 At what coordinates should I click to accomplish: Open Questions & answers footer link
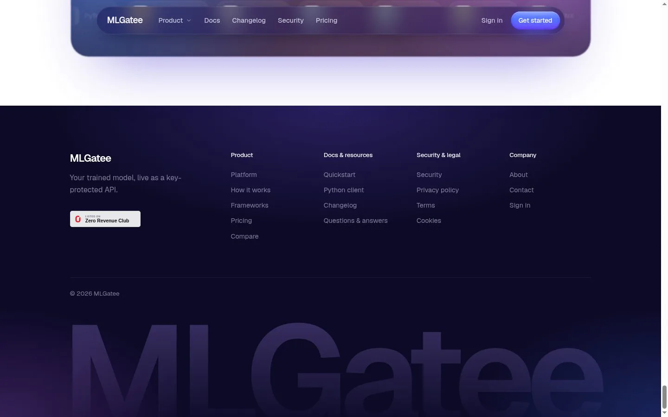tap(355, 221)
